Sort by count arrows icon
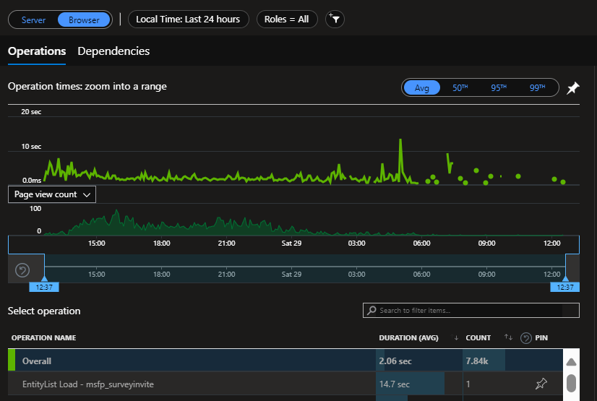Screen dimensions: 597x401 (508, 337)
